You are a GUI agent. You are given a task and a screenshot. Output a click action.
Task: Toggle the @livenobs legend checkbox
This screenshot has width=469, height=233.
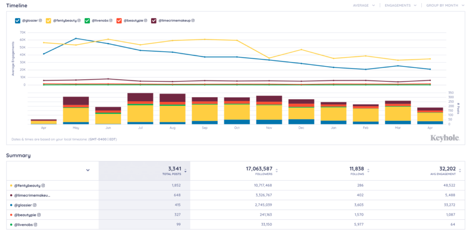pyautogui.click(x=87, y=21)
